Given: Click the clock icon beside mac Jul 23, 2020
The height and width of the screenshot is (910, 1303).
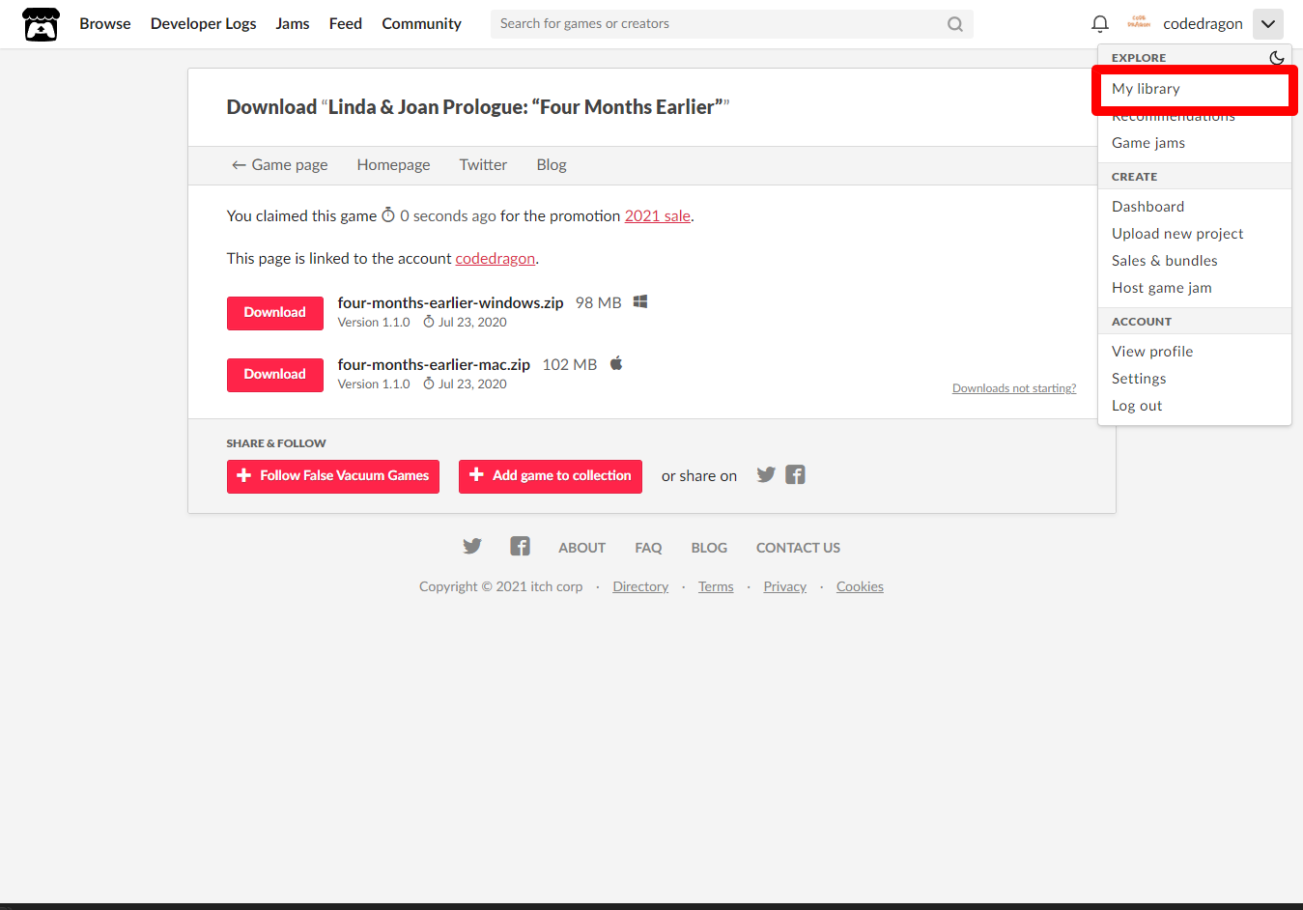Looking at the screenshot, I should coord(429,384).
